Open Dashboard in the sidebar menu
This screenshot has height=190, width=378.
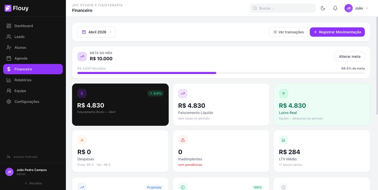point(33,26)
